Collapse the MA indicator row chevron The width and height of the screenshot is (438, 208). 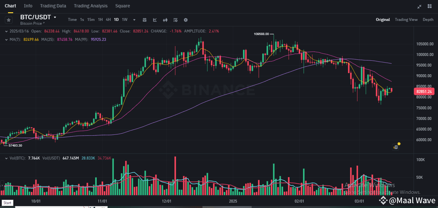tap(7, 39)
